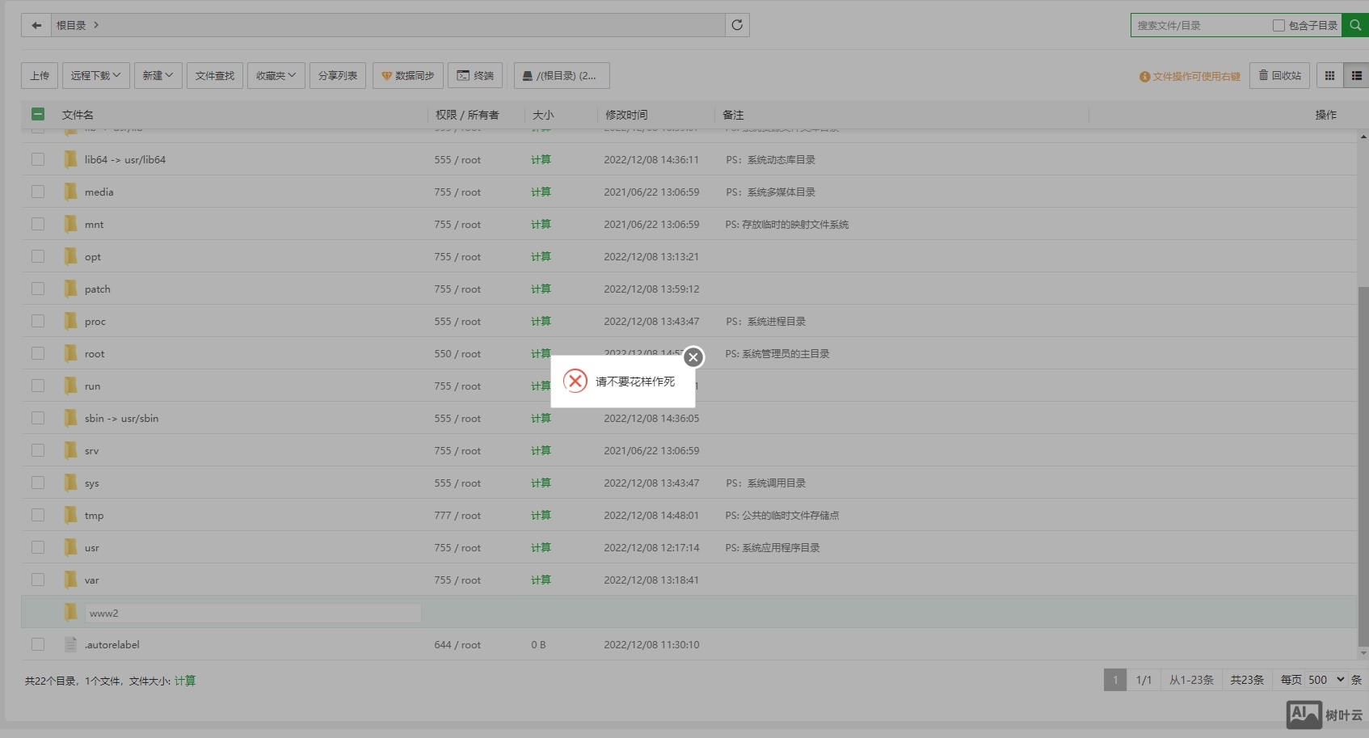Screen dimensions: 1369x738
Task: Open the recycle bin (回收站)
Action: (1280, 75)
